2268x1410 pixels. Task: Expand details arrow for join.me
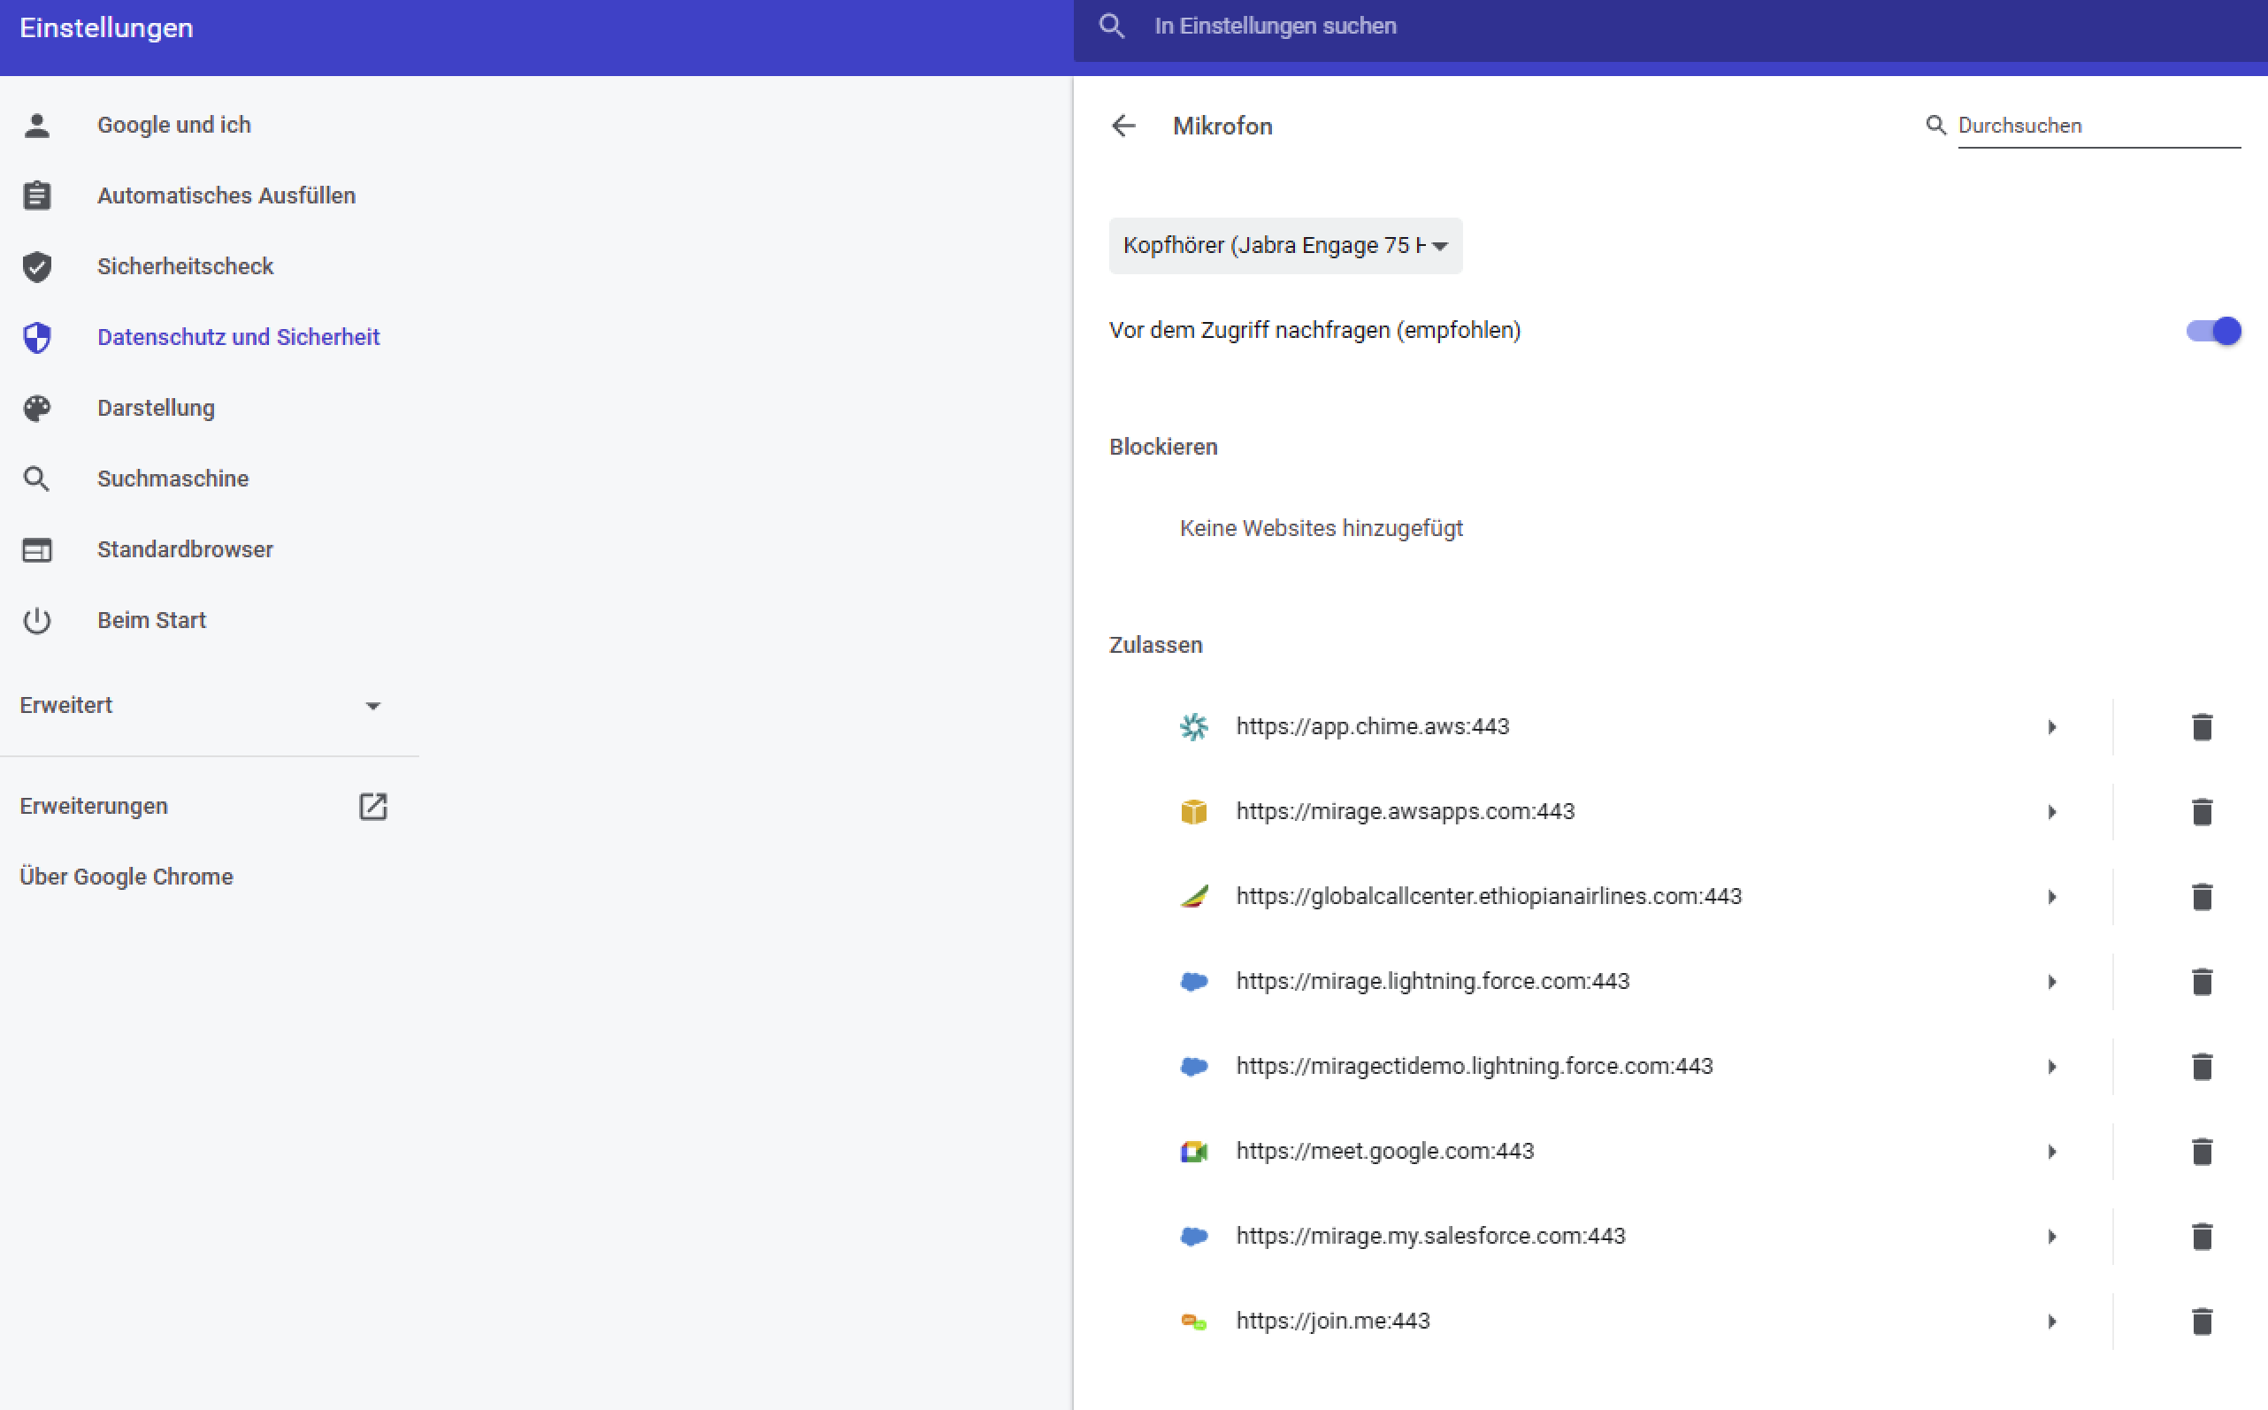coord(2051,1321)
